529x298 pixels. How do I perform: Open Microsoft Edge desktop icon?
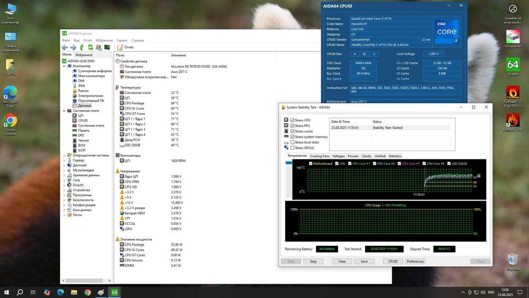pos(10,96)
